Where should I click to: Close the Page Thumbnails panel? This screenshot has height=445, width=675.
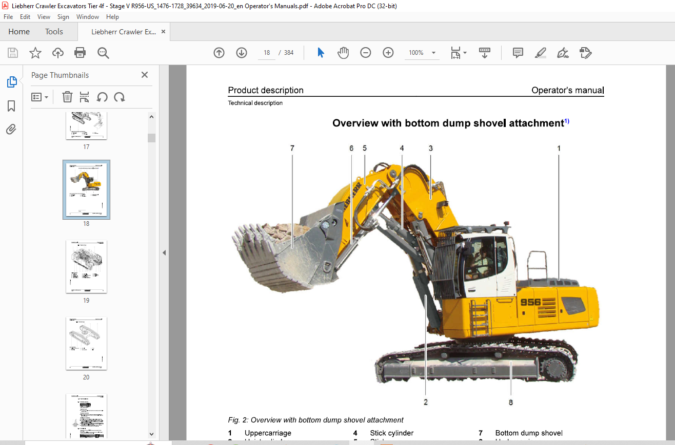tap(145, 75)
